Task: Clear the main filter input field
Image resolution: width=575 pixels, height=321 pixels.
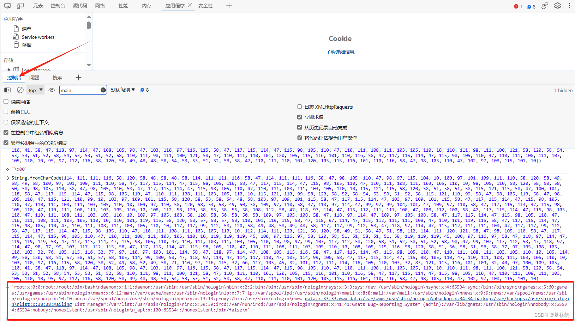Action: click(x=103, y=90)
